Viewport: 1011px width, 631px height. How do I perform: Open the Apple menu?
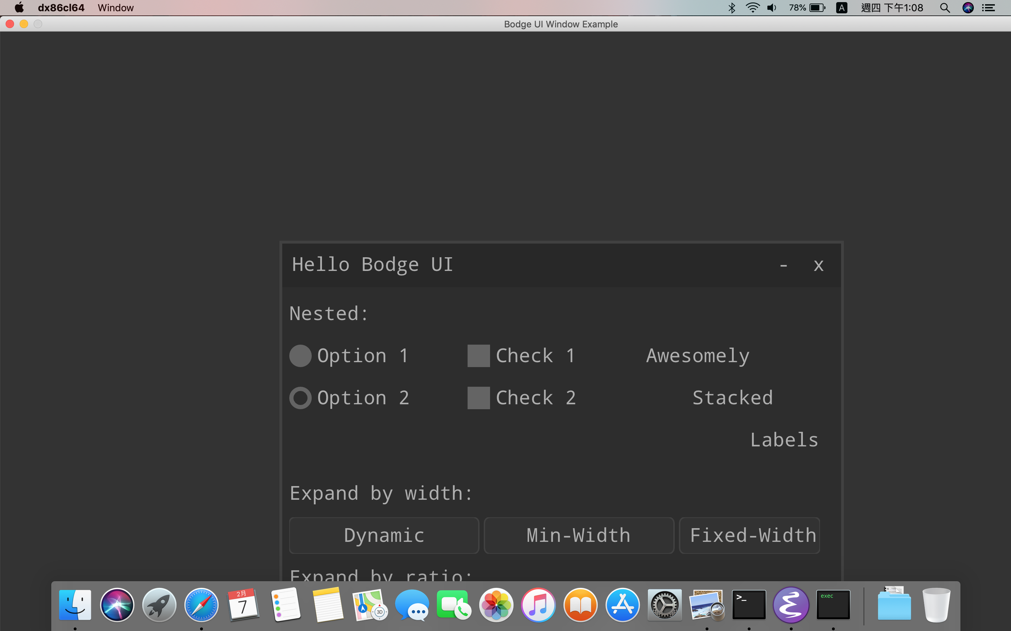click(x=19, y=7)
